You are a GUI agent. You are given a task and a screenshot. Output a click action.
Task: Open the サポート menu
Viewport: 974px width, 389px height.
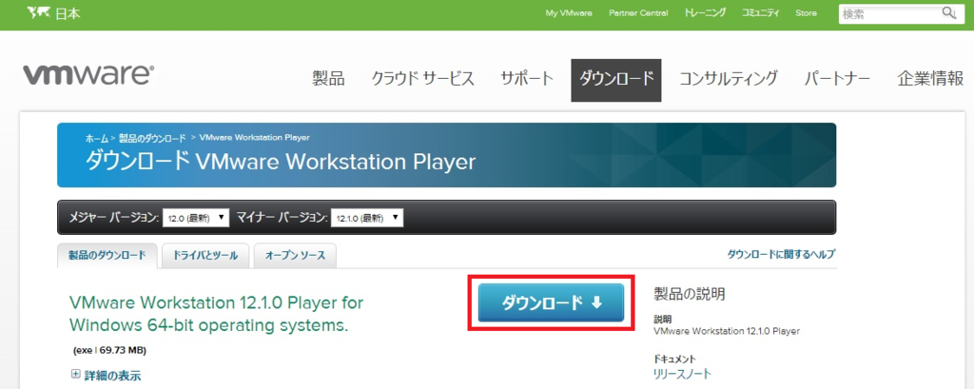pyautogui.click(x=527, y=79)
